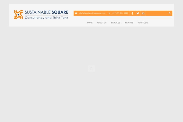Screen dimensions: 183x122
Task: Click the +971-55-544-9920 phone number
Action: tap(120, 13)
